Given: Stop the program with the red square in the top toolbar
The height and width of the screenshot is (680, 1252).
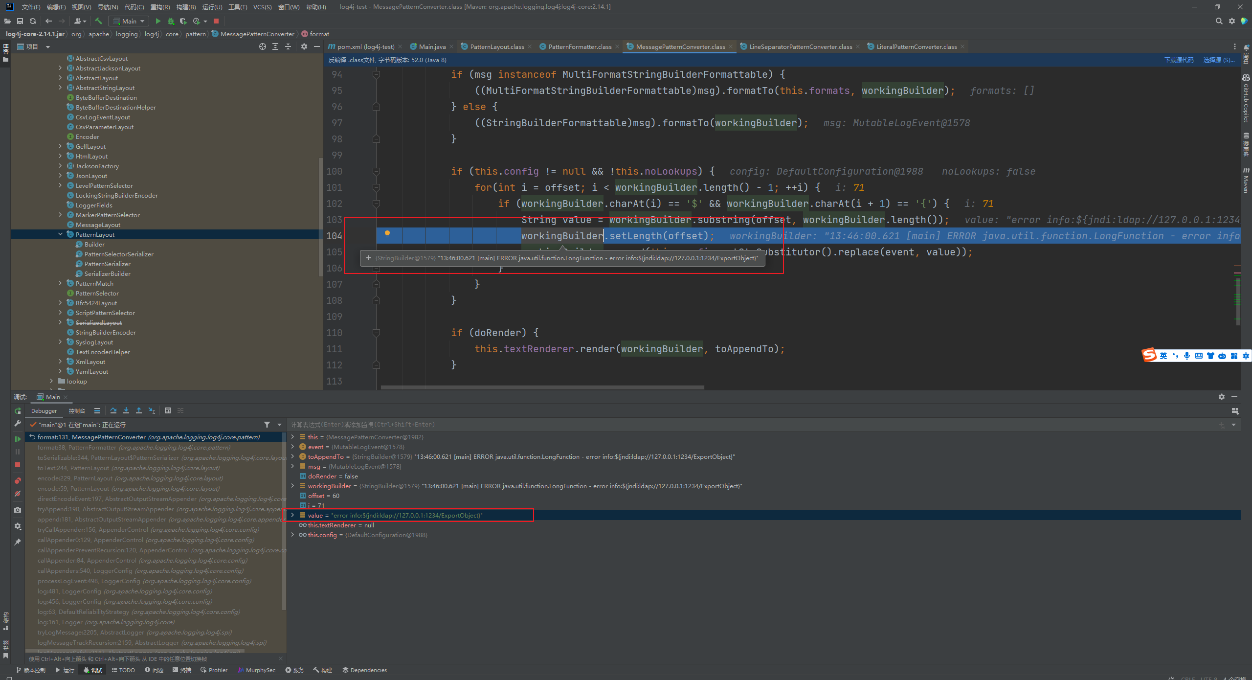Looking at the screenshot, I should pyautogui.click(x=216, y=21).
